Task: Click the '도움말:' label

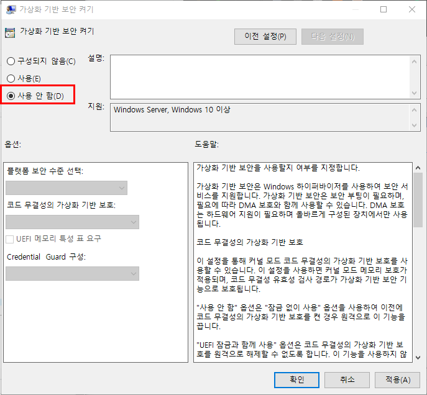Action: tap(207, 144)
